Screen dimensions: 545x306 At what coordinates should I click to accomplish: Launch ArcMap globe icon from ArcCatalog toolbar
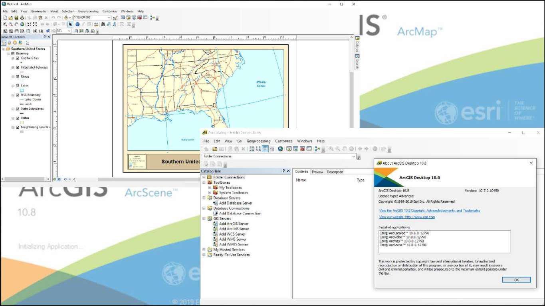point(280,149)
